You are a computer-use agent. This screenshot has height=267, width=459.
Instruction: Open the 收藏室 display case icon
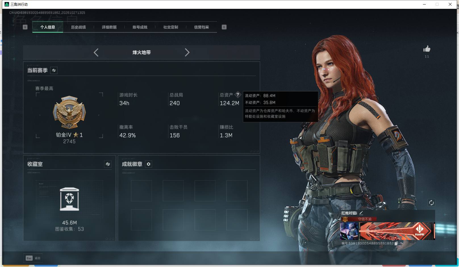click(x=70, y=199)
